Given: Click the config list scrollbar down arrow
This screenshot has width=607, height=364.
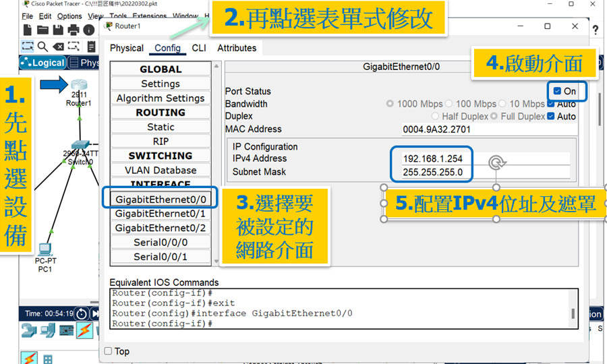Looking at the screenshot, I should [216, 262].
